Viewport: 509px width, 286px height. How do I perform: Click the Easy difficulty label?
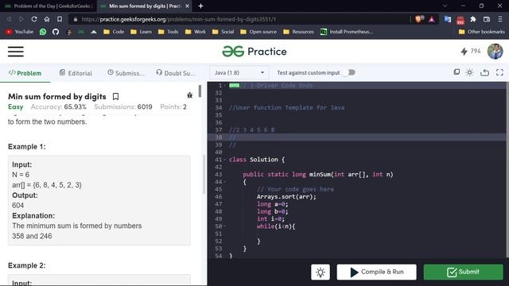point(16,106)
